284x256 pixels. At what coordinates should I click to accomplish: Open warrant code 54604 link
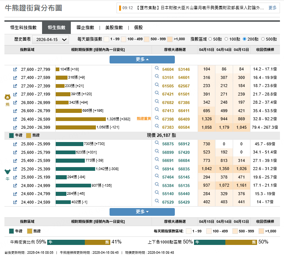168,69
